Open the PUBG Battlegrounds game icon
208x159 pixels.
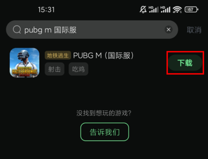25,62
